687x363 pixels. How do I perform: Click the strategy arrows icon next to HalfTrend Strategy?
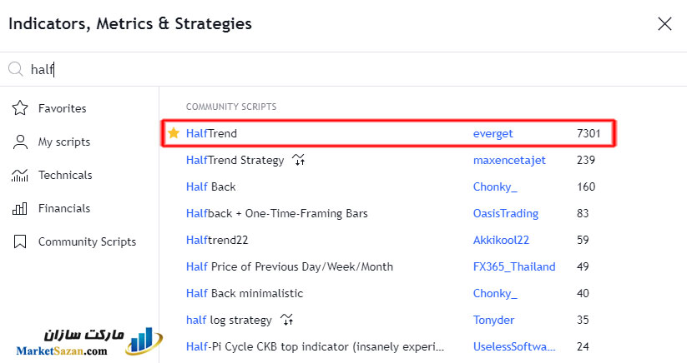coord(299,160)
